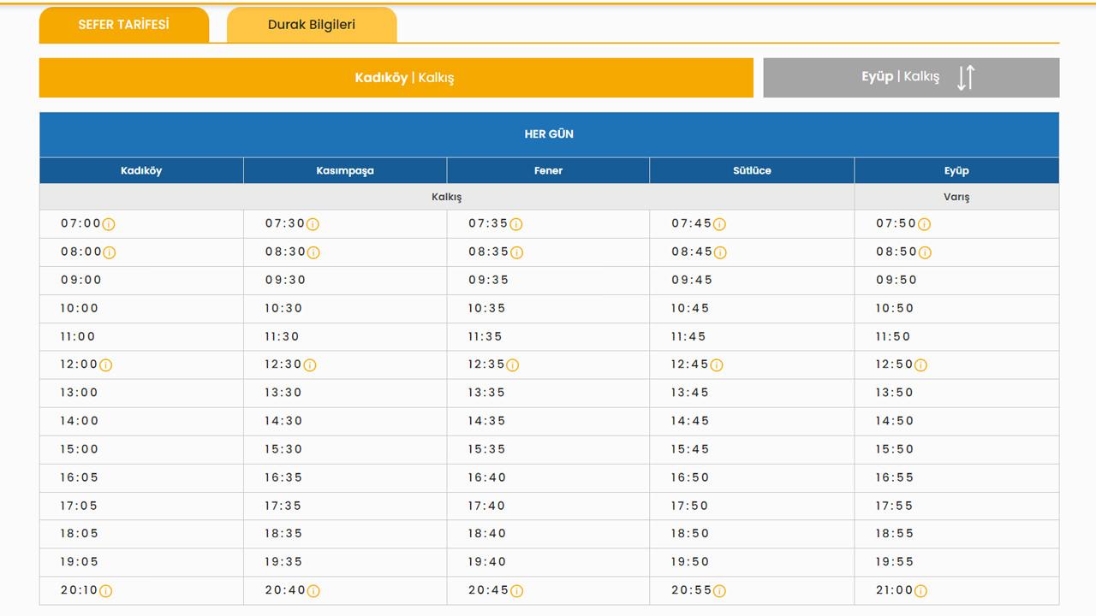Open info icon next to 21:00
The image size is (1096, 616).
pos(921,591)
